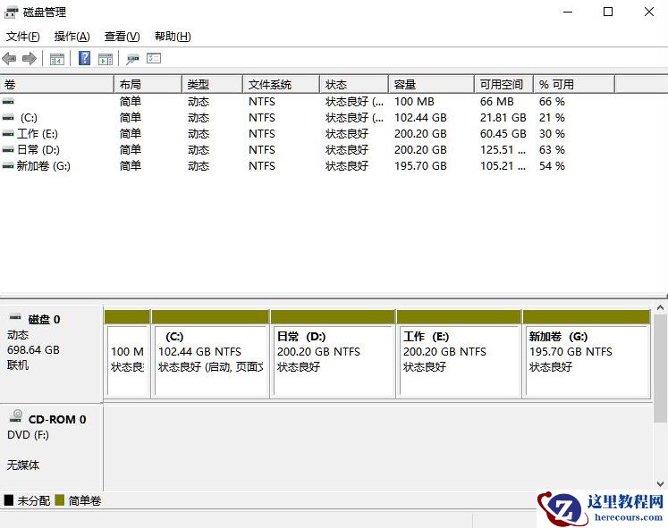Click the 54 % available cell
This screenshot has width=668, height=528.
[x=552, y=166]
